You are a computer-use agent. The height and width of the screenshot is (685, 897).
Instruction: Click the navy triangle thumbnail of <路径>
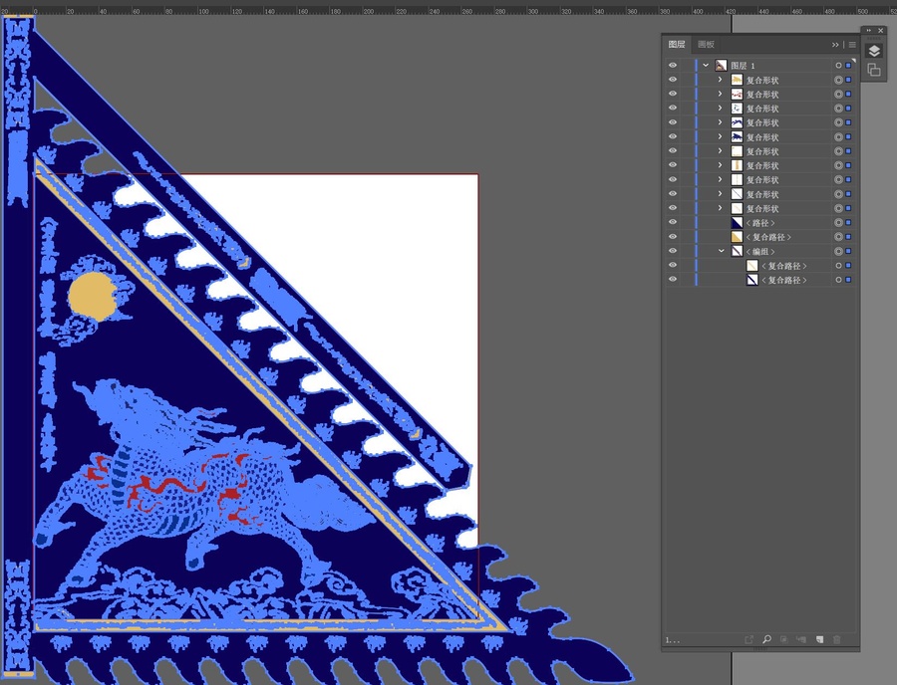point(737,223)
